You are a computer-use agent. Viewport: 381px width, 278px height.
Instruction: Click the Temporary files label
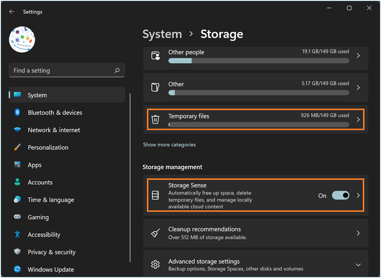tap(189, 116)
